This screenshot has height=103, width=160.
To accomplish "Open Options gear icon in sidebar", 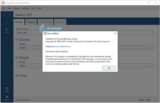I will point(7,97).
